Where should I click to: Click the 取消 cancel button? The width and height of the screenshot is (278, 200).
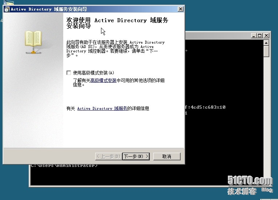point(167,156)
